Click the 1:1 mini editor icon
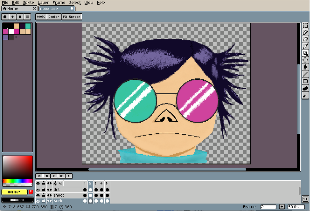Image resolution: width=310 pixels, height=211 pixels. point(305,199)
